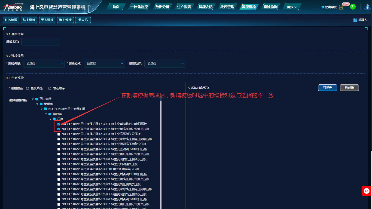The image size is (372, 209).
Task: Click the 搜索导航 paper plane icon
Action: point(322,7)
